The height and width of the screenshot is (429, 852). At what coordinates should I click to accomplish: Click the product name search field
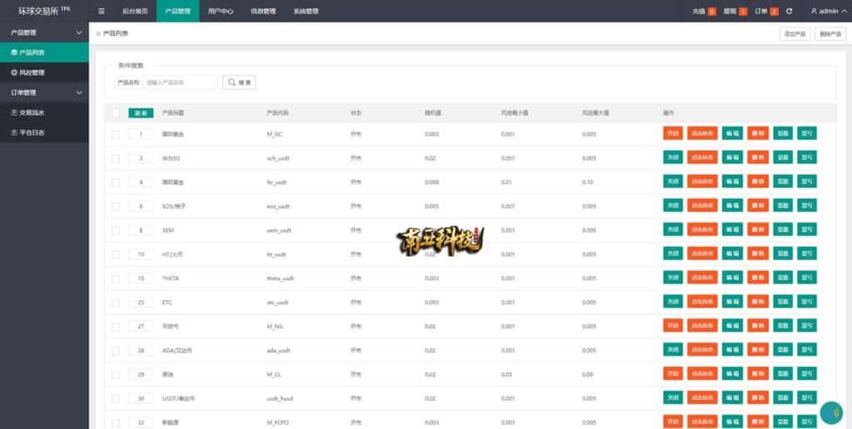[180, 82]
